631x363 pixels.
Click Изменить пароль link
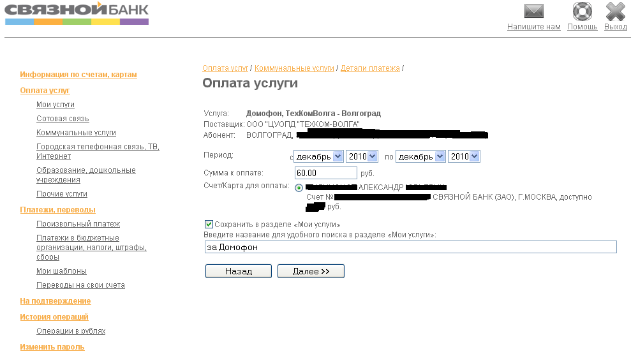52,347
